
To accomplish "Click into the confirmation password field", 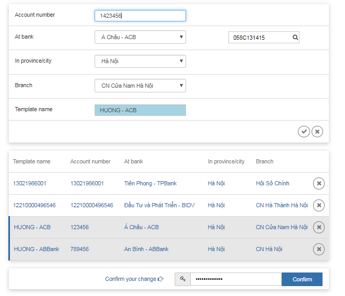I will click(235, 279).
